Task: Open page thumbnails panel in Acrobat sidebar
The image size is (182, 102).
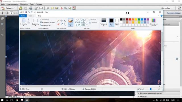Action: (2, 18)
